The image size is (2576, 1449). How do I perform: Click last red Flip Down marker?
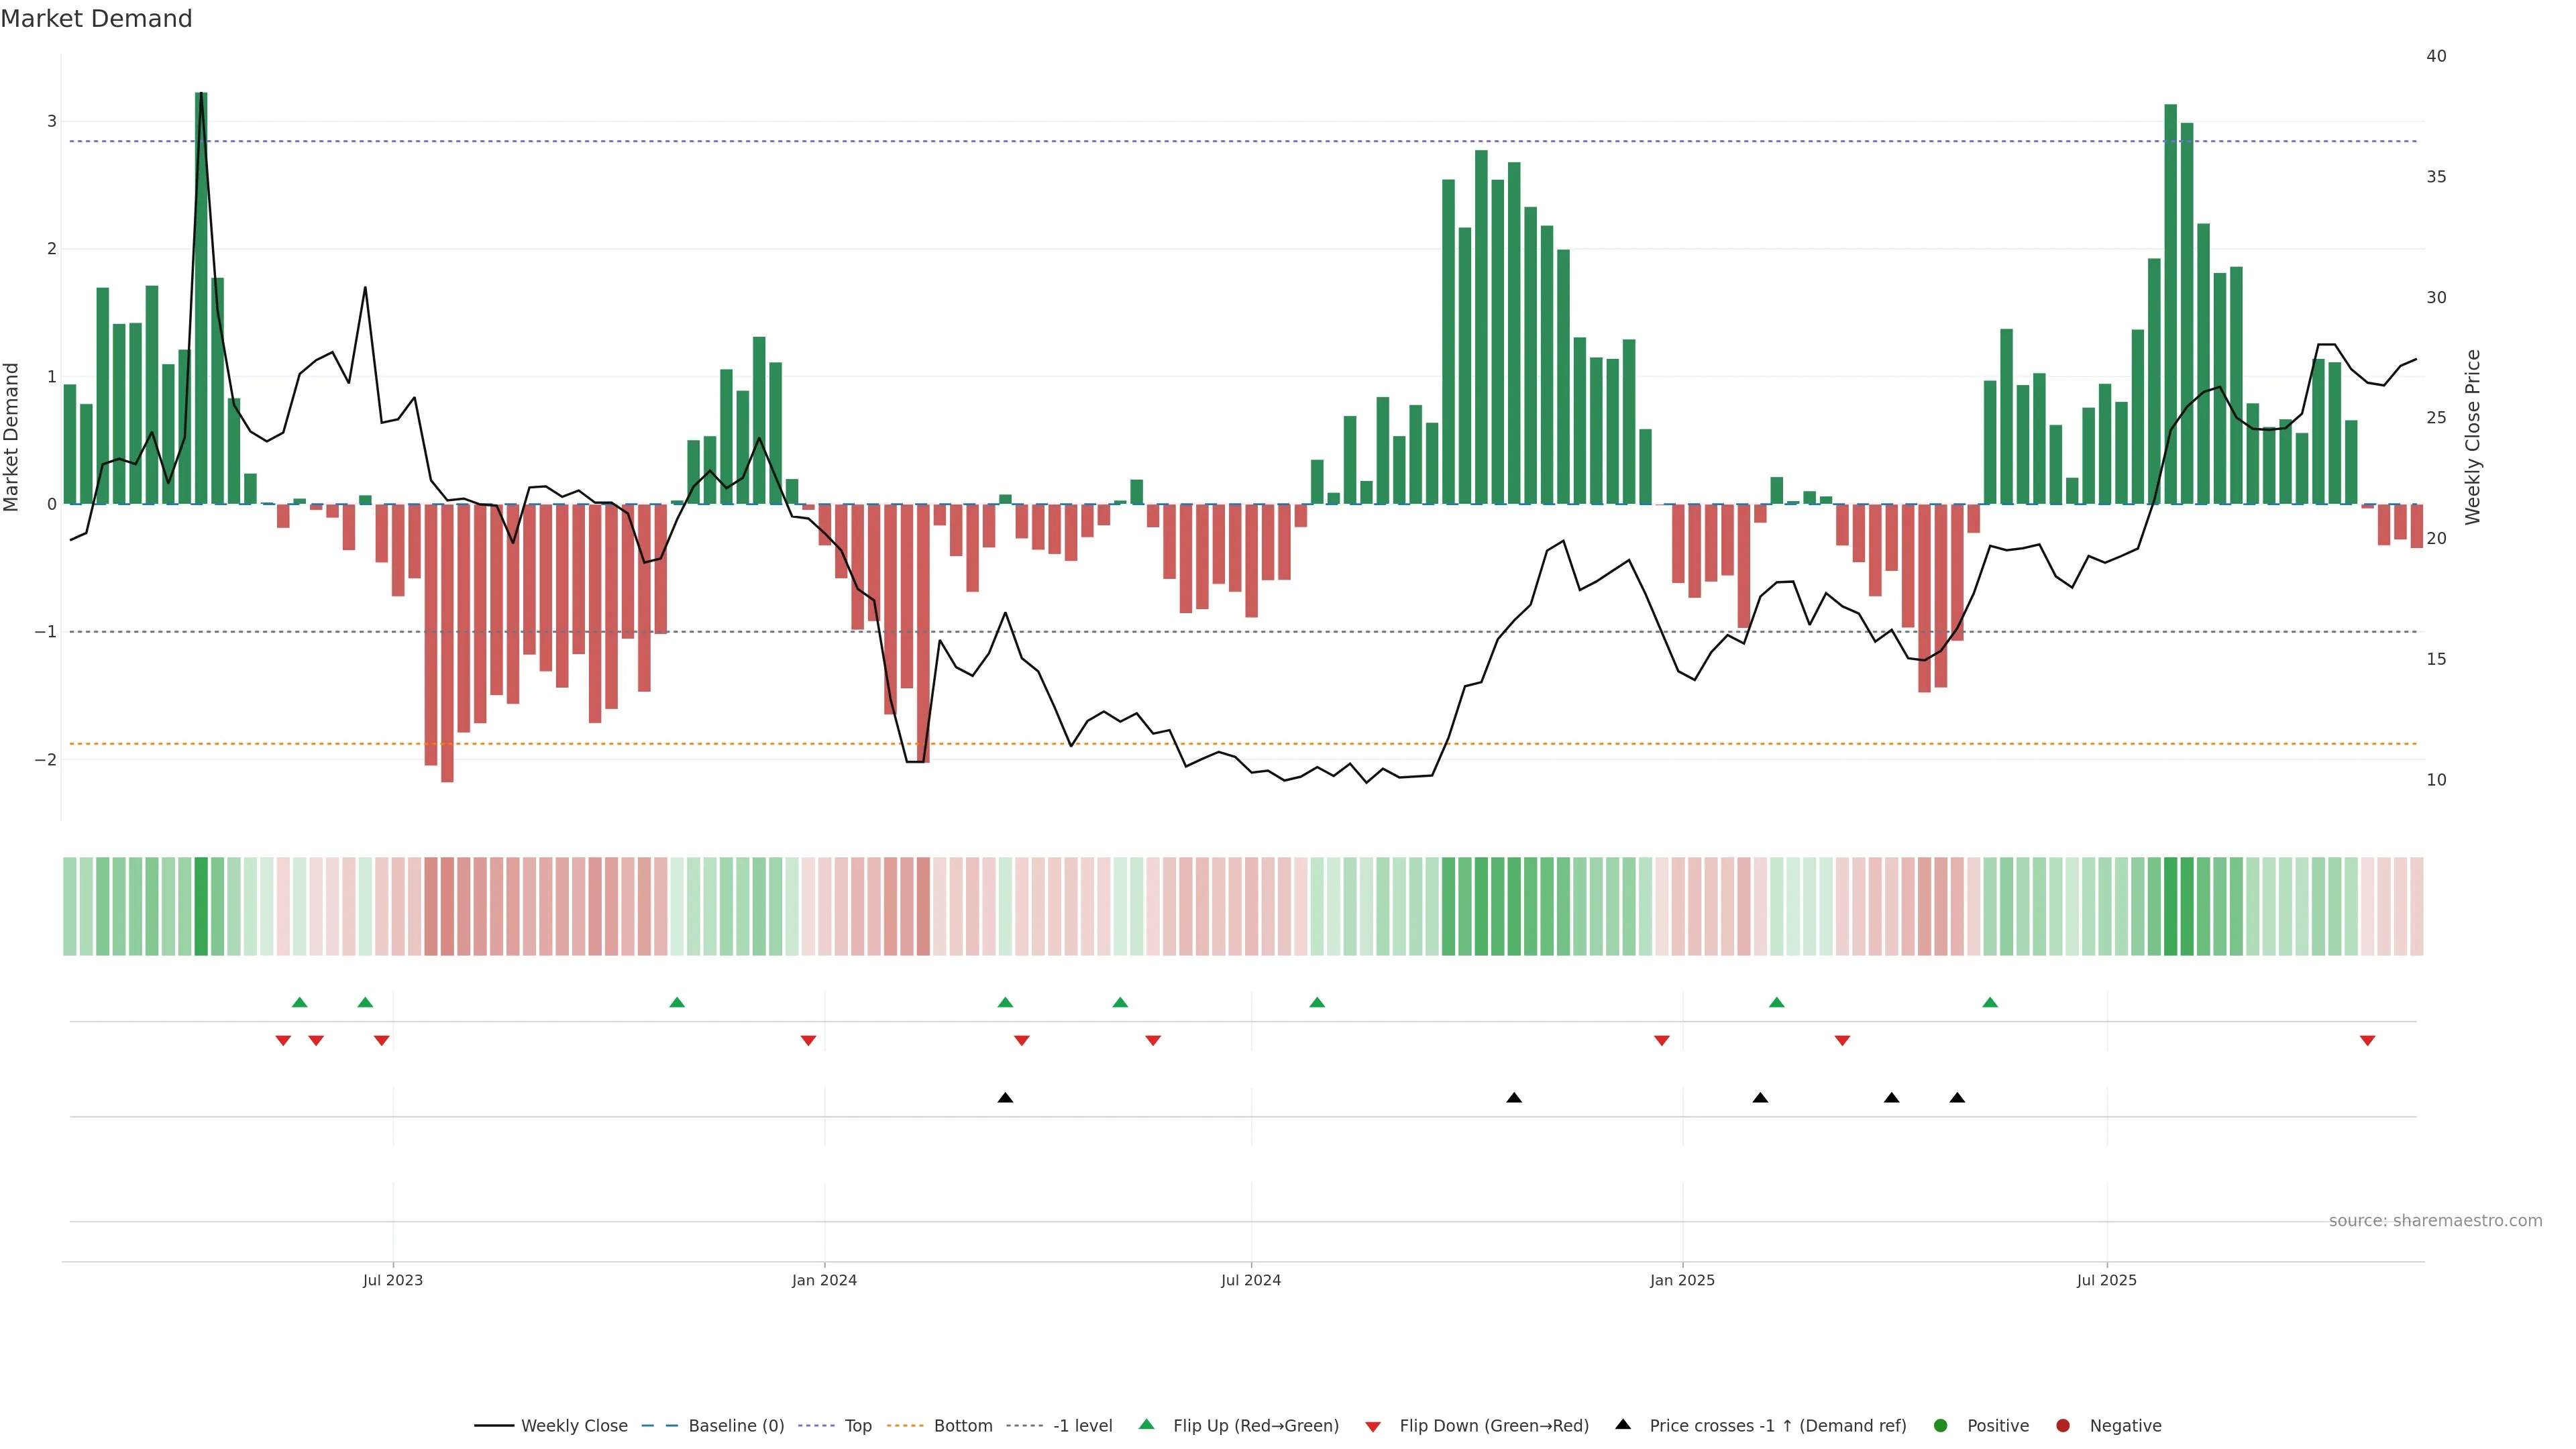tap(2367, 1040)
